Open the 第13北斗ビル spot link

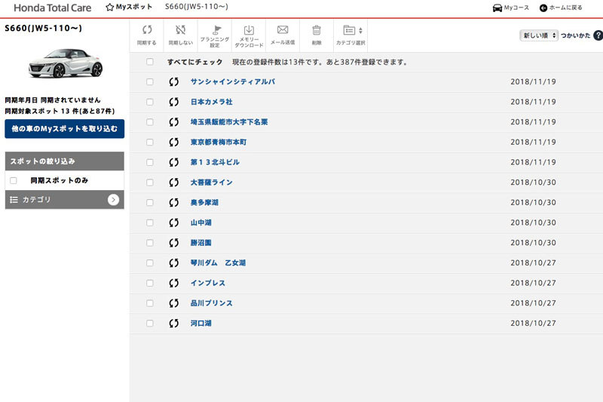click(x=215, y=162)
